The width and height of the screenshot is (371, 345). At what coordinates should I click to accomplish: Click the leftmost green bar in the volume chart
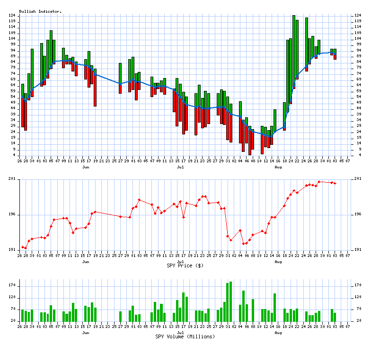22,315
